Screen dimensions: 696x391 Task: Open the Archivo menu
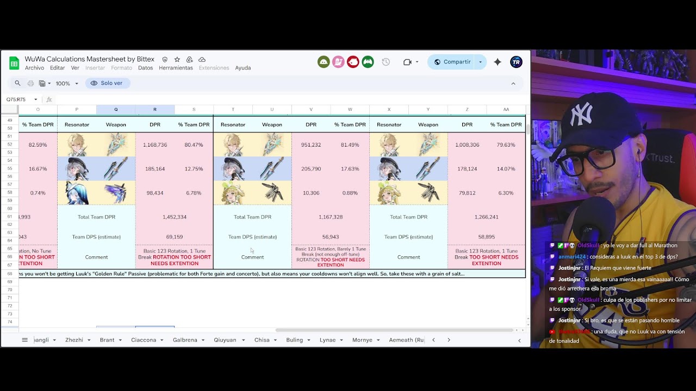point(34,68)
